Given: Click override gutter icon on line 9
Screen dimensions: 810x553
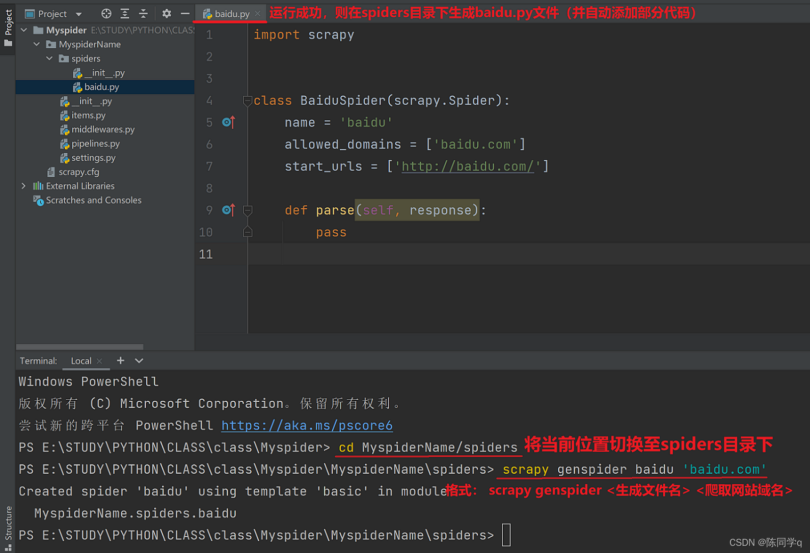Looking at the screenshot, I should [x=229, y=210].
